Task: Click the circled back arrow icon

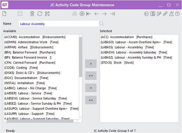Action: [146, 14]
